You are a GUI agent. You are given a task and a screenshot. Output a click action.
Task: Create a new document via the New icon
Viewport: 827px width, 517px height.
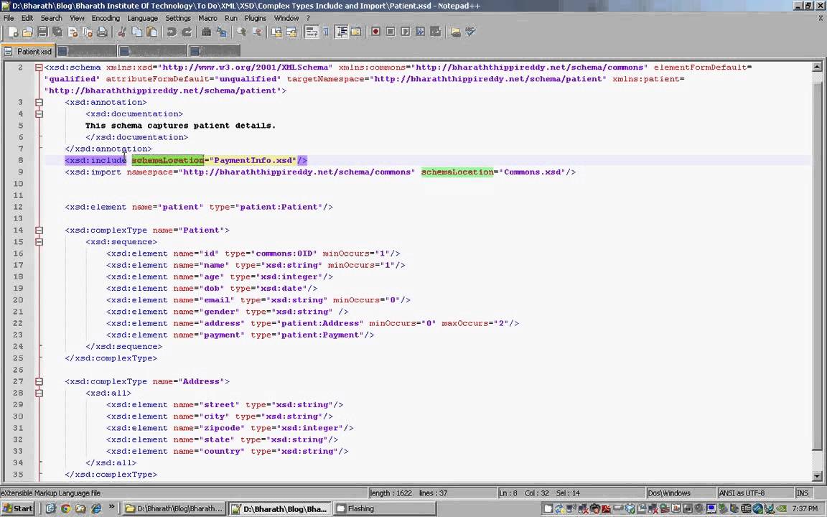(x=13, y=32)
